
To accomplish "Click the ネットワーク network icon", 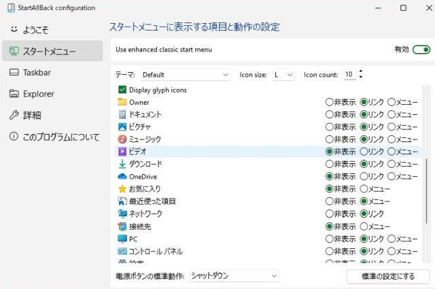I will click(x=122, y=214).
